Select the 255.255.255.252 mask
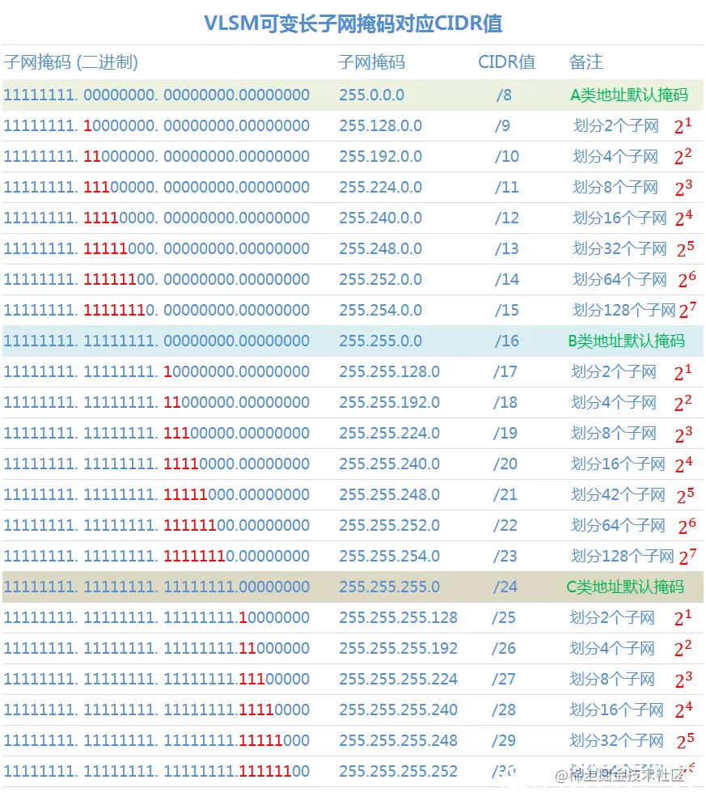 tap(398, 772)
